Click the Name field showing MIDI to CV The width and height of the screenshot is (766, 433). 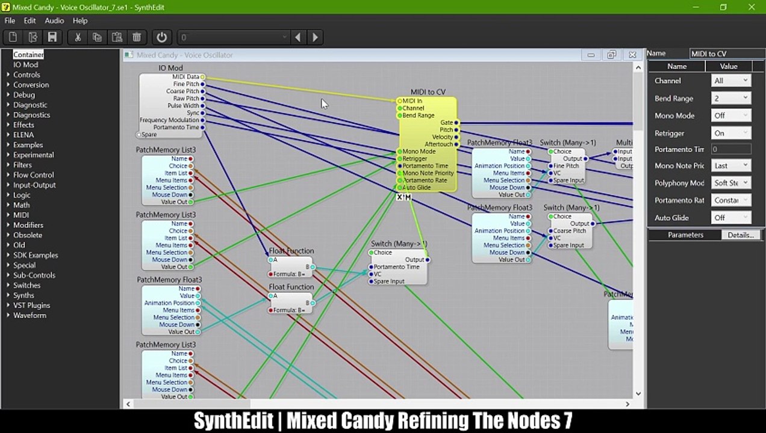click(726, 54)
